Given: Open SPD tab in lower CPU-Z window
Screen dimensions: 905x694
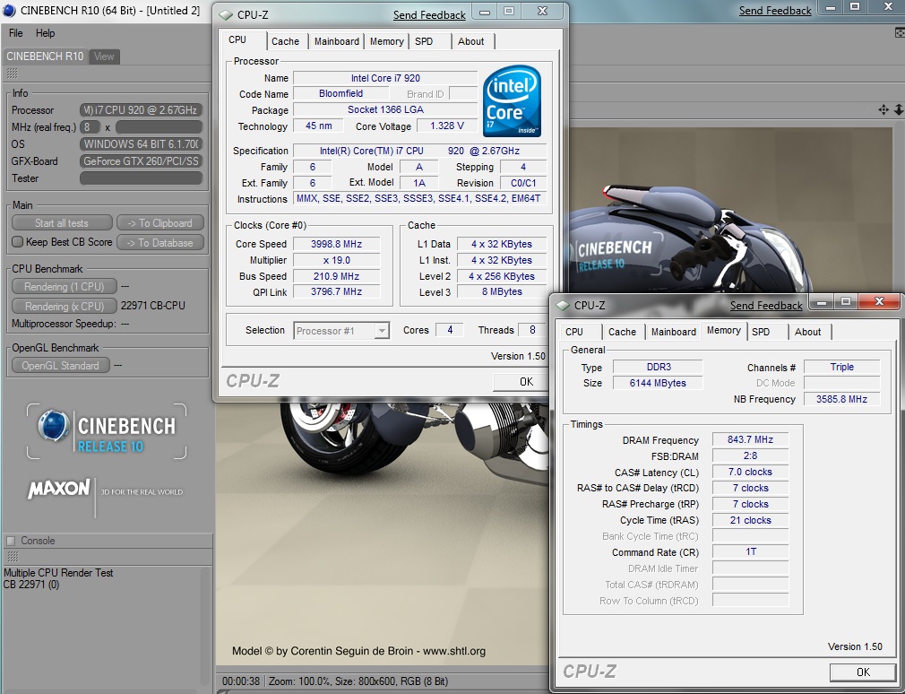Looking at the screenshot, I should point(761,332).
